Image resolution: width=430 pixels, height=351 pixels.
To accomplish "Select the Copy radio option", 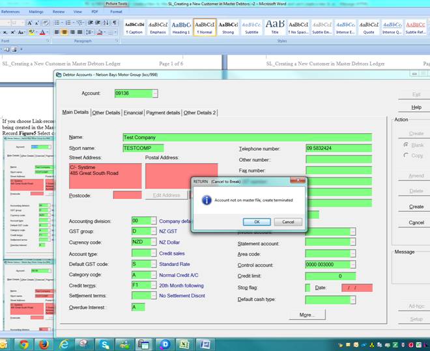I will click(x=406, y=155).
